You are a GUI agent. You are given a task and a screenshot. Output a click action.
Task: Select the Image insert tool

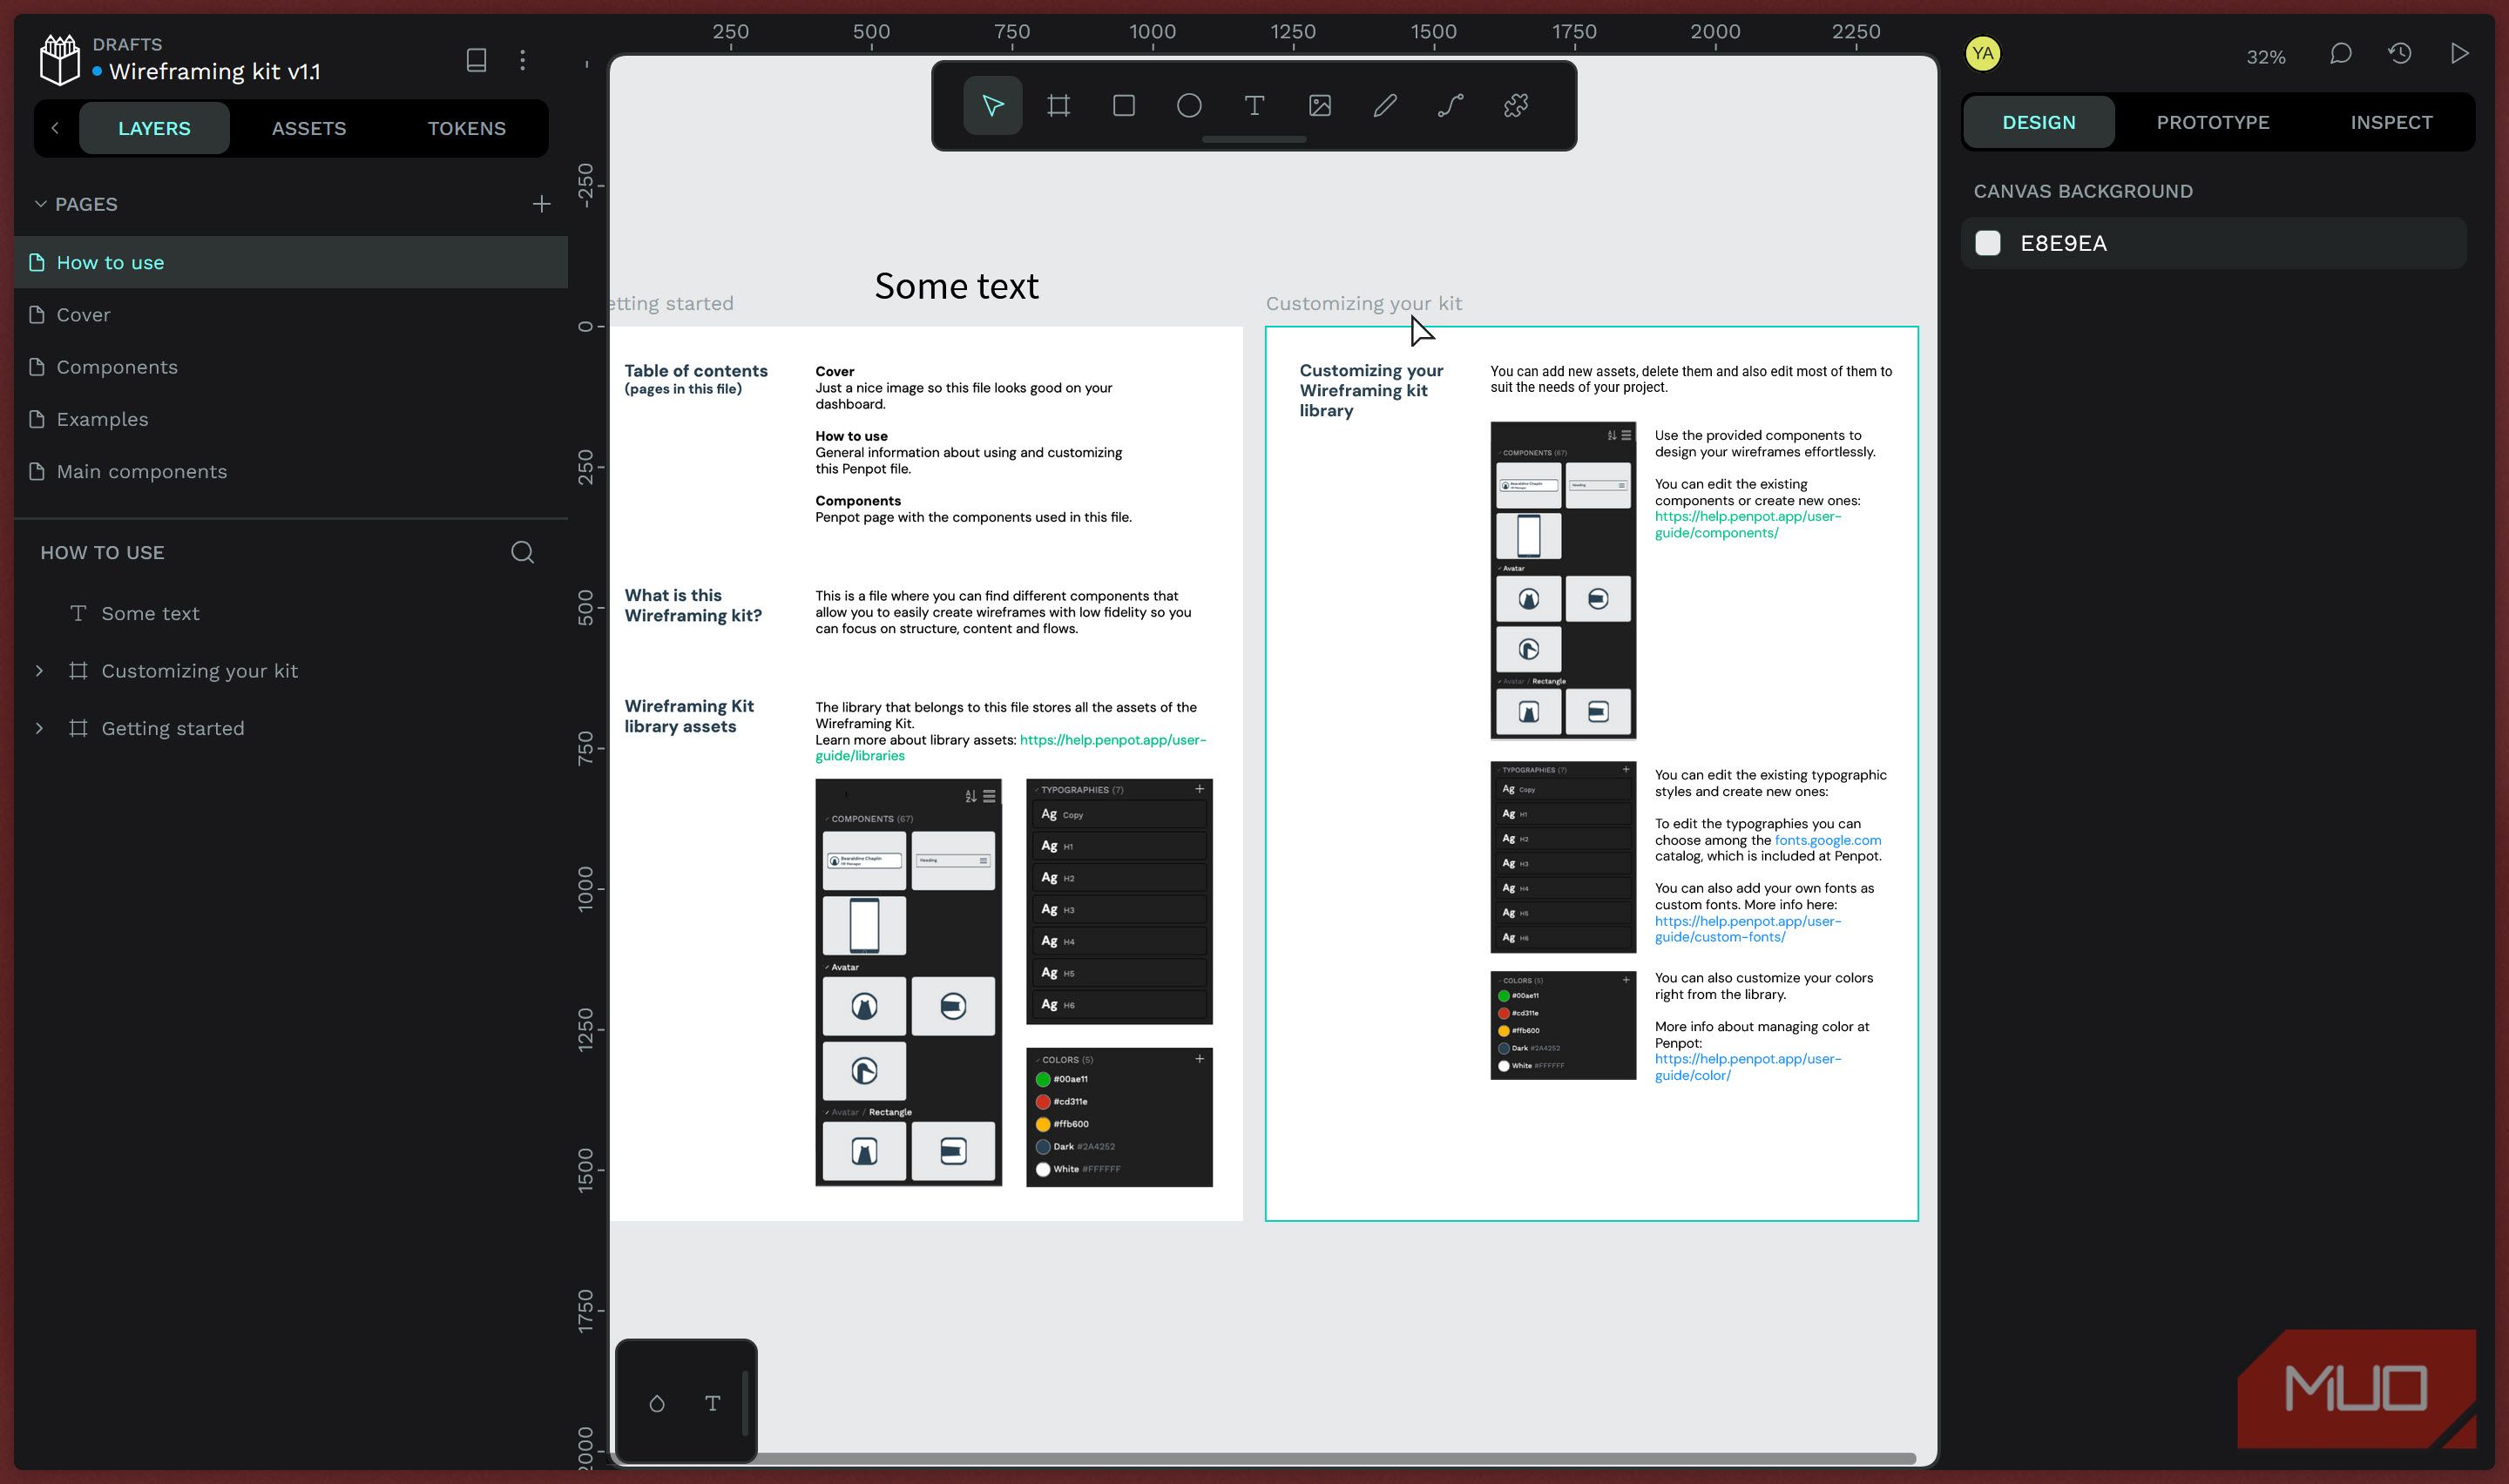tap(1320, 105)
